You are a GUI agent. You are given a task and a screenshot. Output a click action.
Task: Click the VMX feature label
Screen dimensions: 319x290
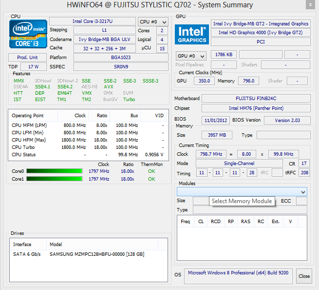pyautogui.click(x=87, y=93)
